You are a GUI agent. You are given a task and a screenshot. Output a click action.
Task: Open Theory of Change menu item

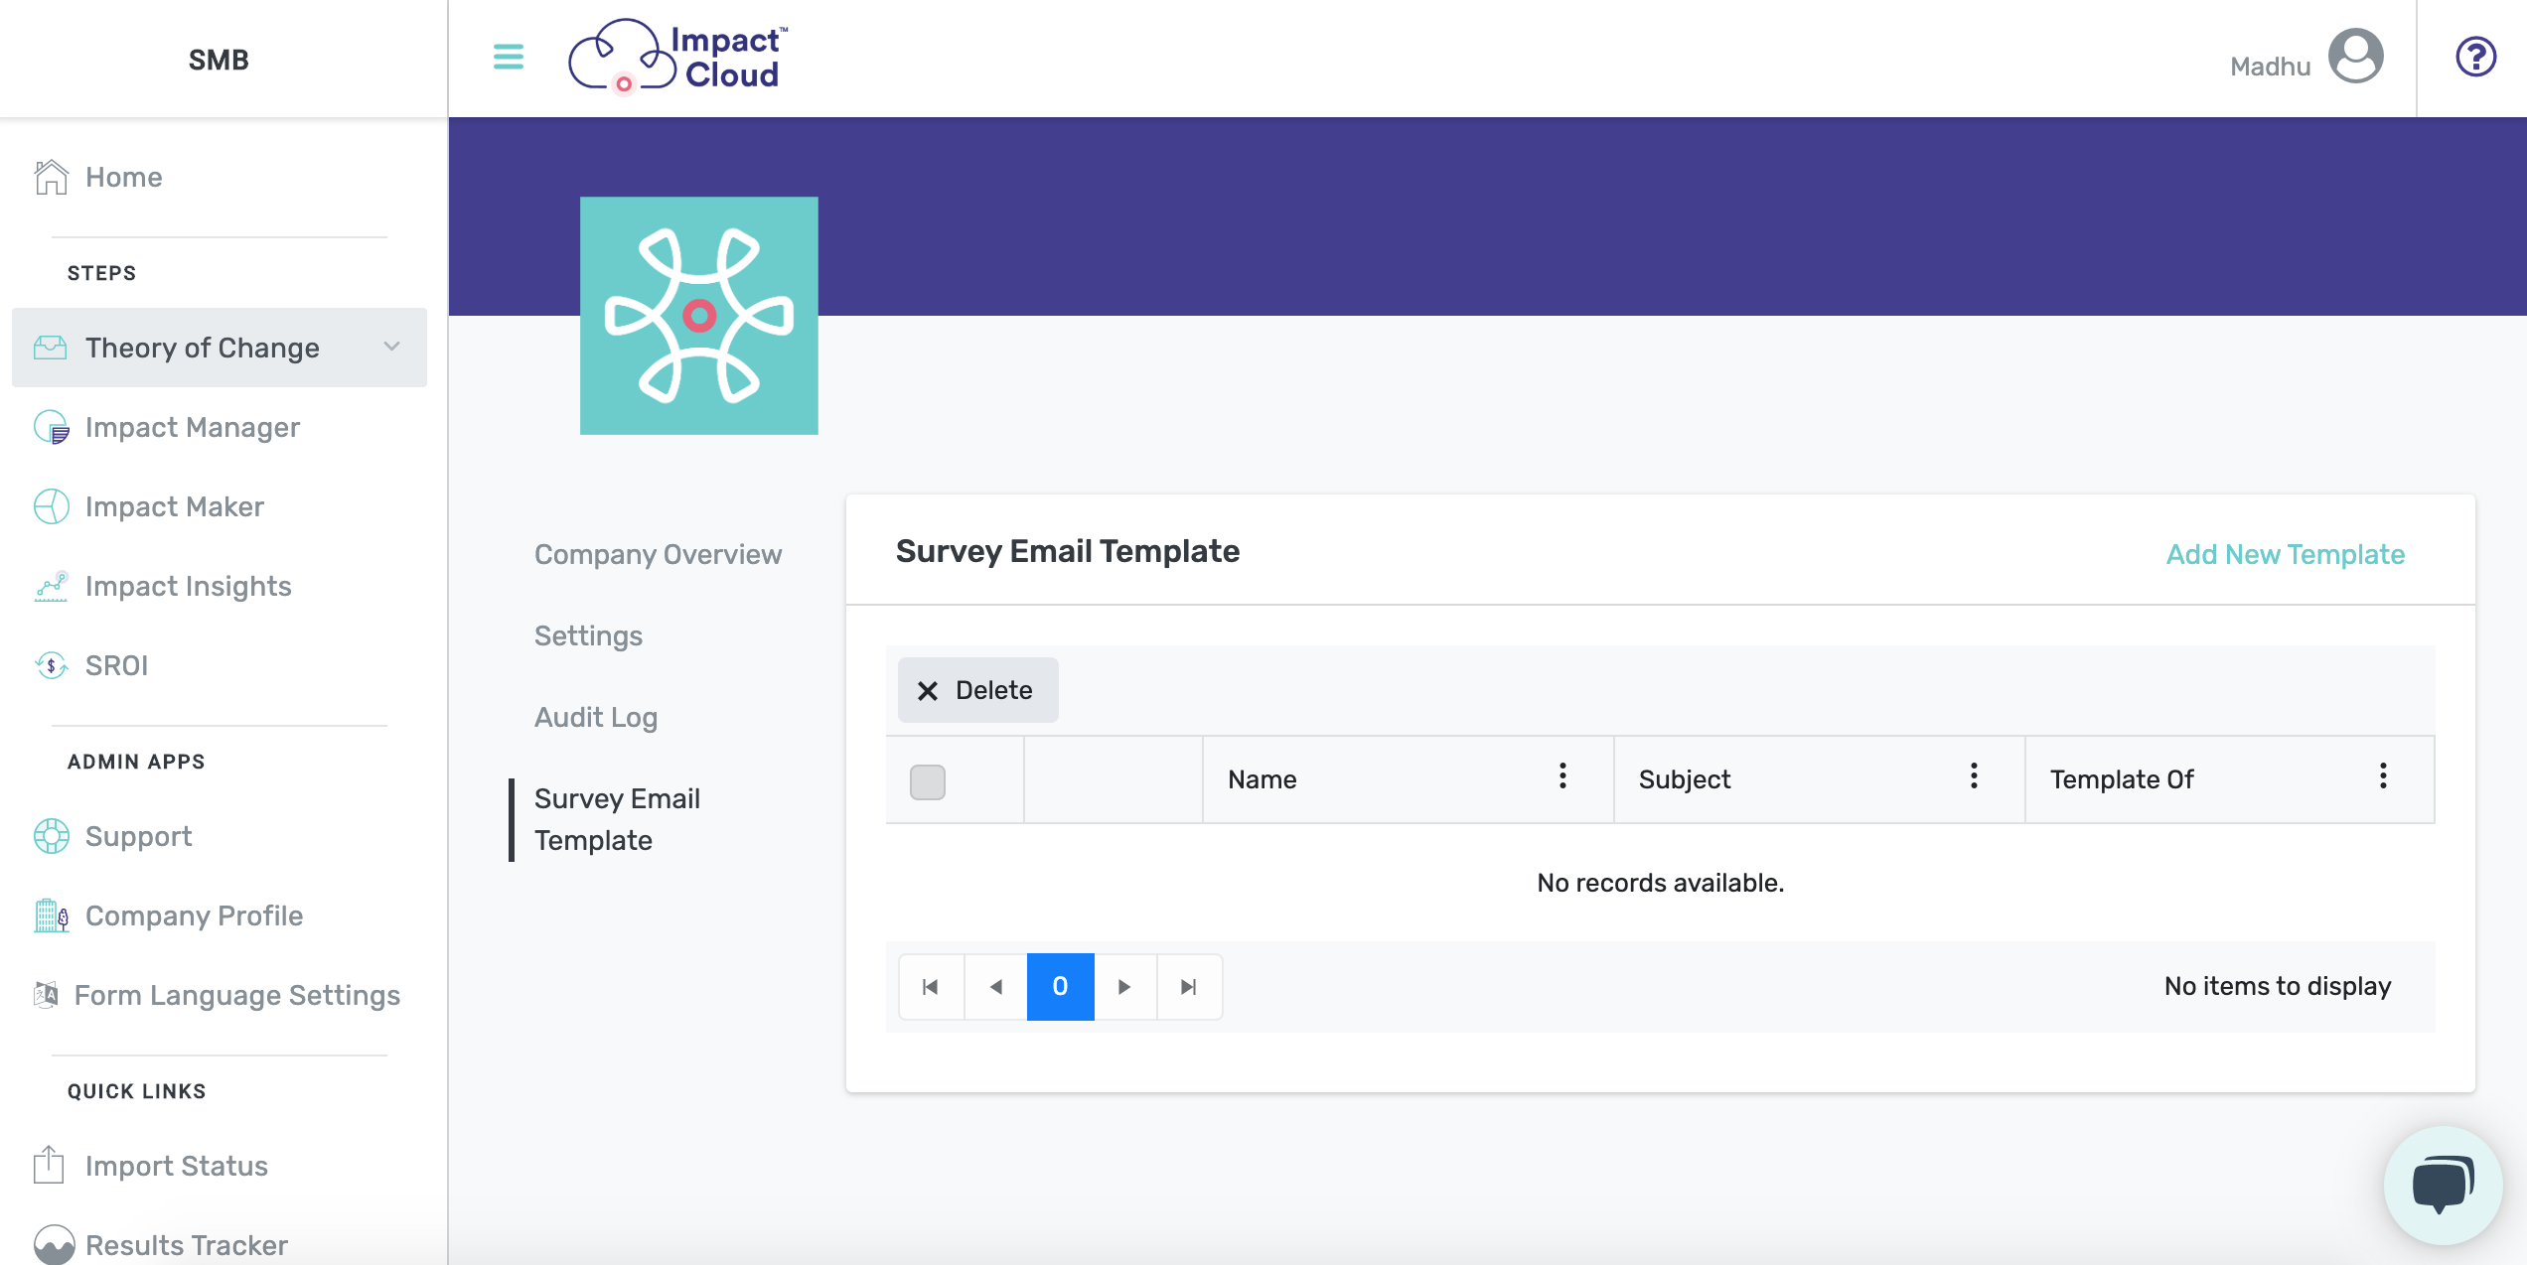(220, 348)
